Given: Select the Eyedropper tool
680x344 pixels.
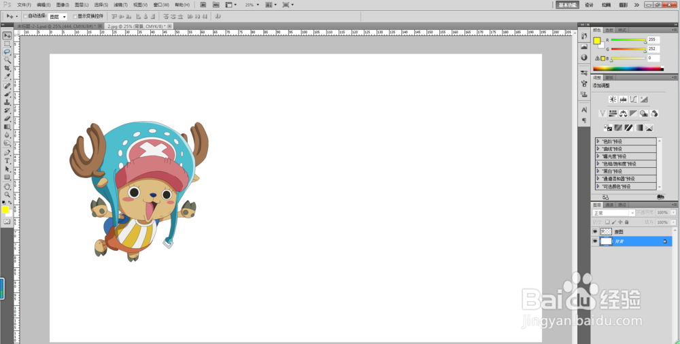Looking at the screenshot, I should [x=7, y=77].
